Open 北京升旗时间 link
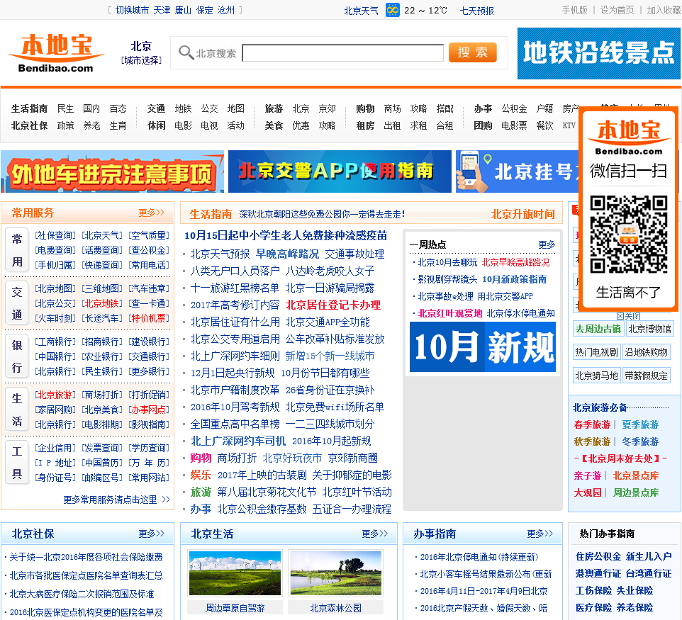 (x=522, y=215)
